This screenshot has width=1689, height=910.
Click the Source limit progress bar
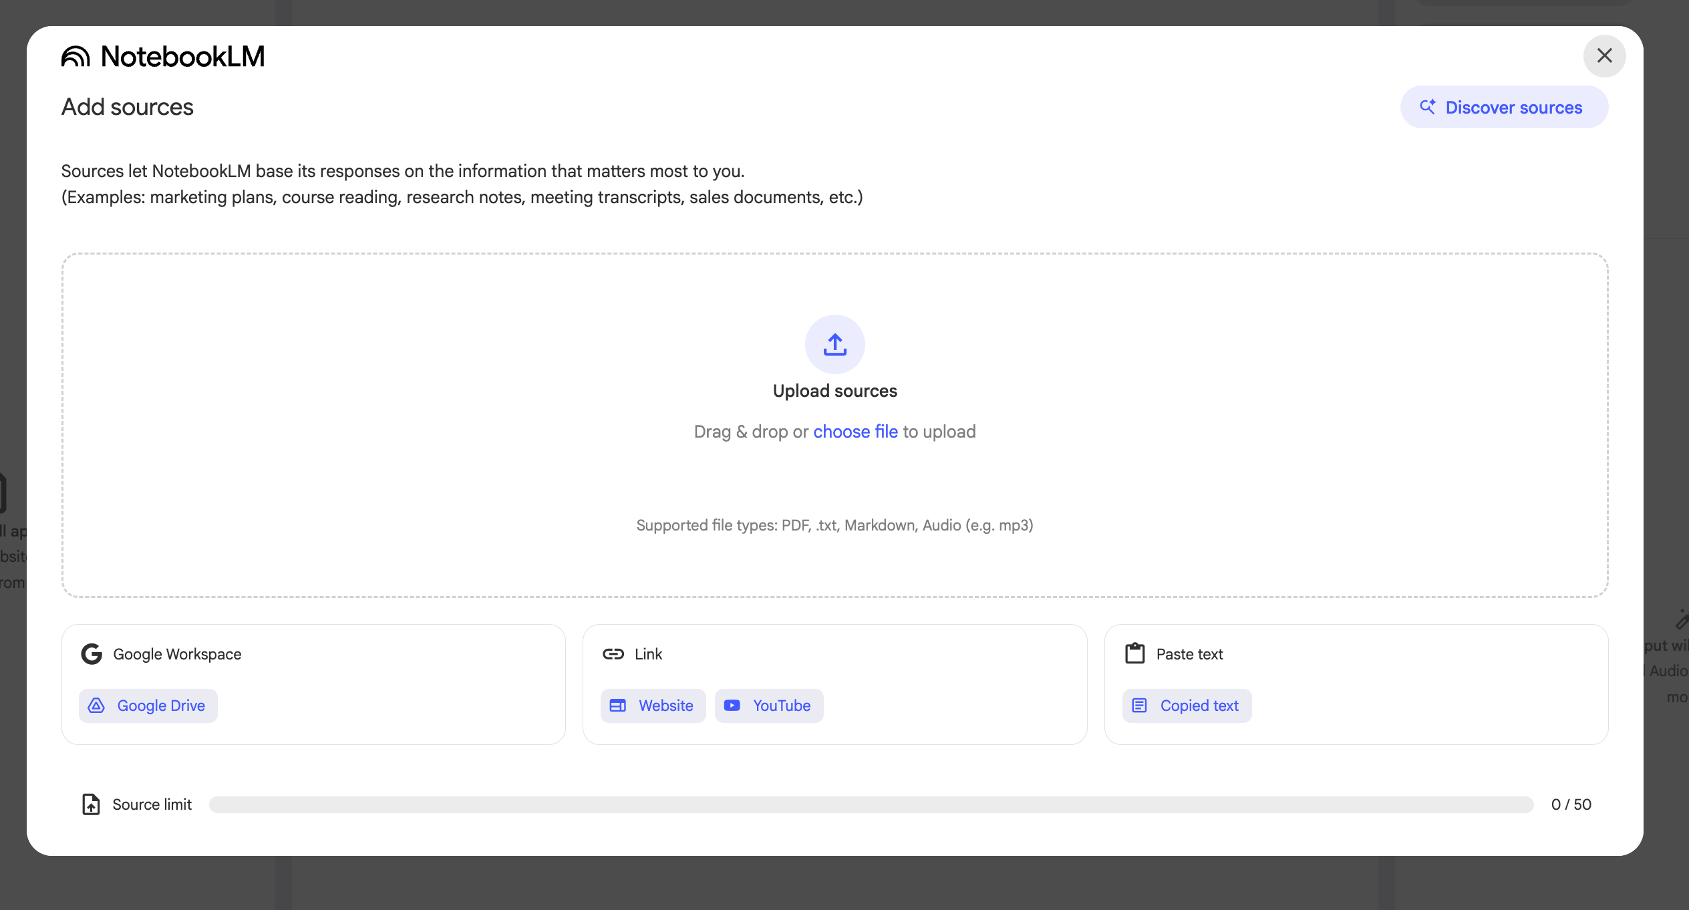(871, 804)
